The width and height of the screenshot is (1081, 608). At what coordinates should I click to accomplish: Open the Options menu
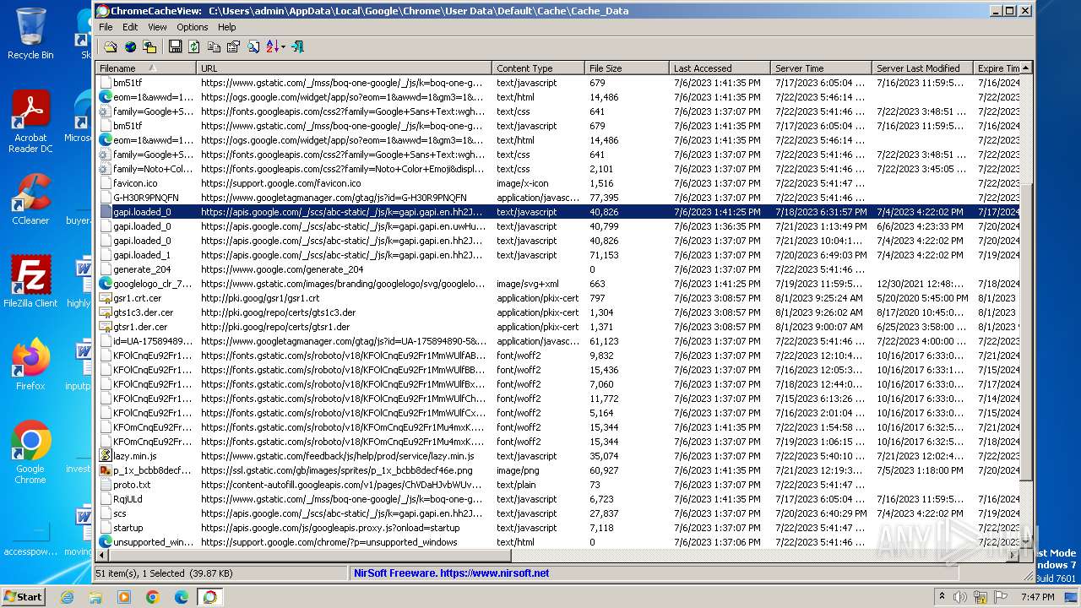click(193, 27)
